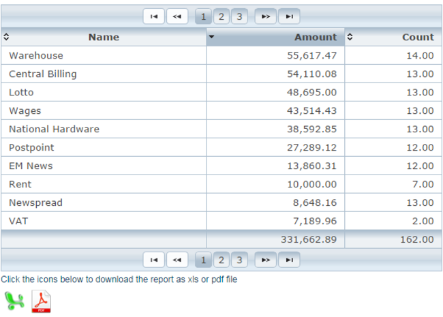
Task: Click the Amount column descending sort arrow
Action: coord(211,37)
